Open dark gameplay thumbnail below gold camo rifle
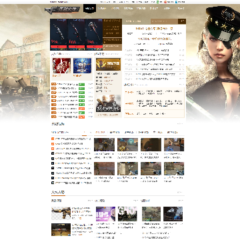Screen dimensions: 240x240 61,230
